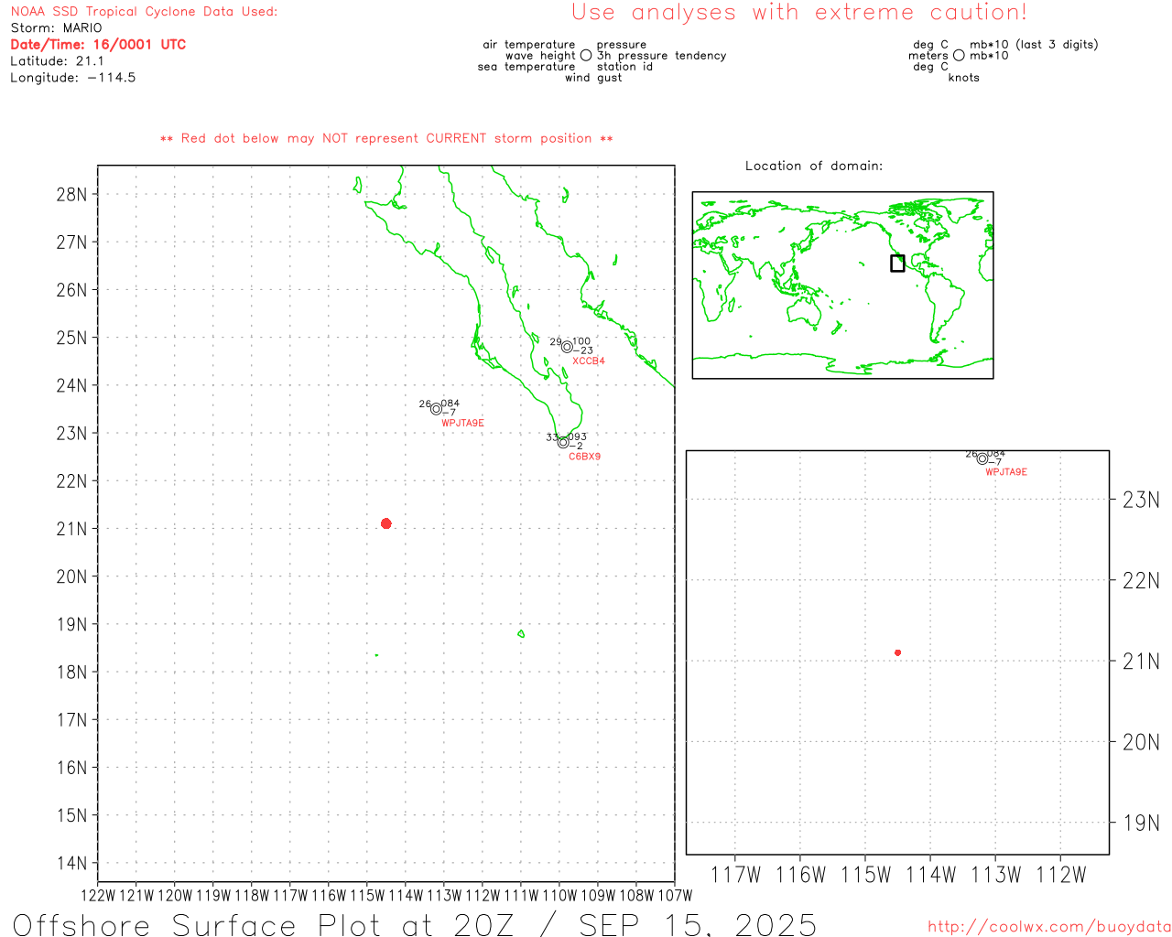Image resolution: width=1172 pixels, height=937 pixels.
Task: Click 19N label on inset map
Action: point(1141,823)
